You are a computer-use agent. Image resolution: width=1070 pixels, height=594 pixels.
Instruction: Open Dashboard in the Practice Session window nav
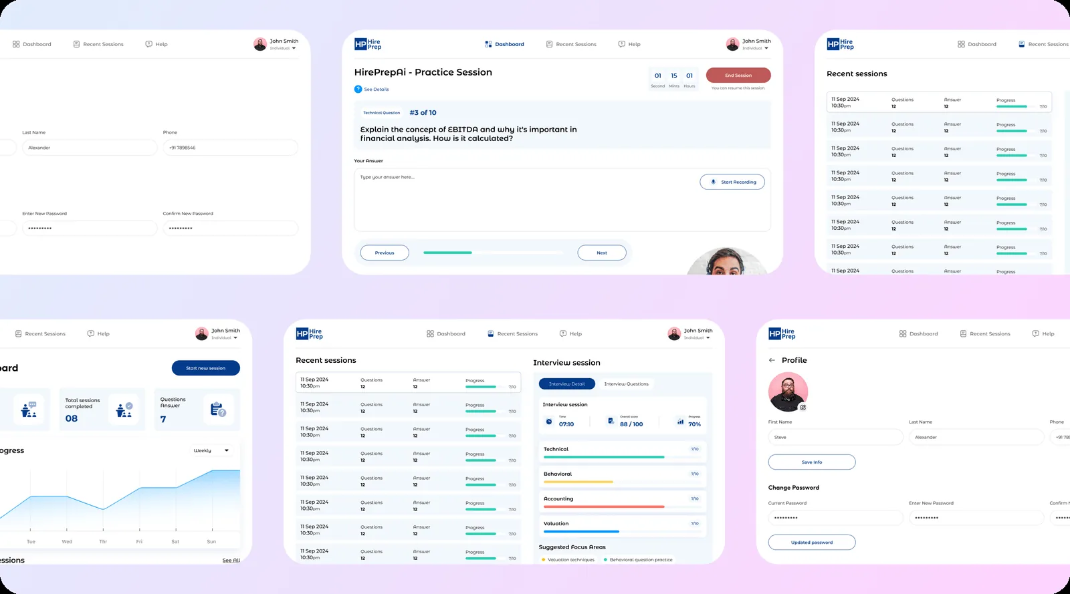pos(504,44)
